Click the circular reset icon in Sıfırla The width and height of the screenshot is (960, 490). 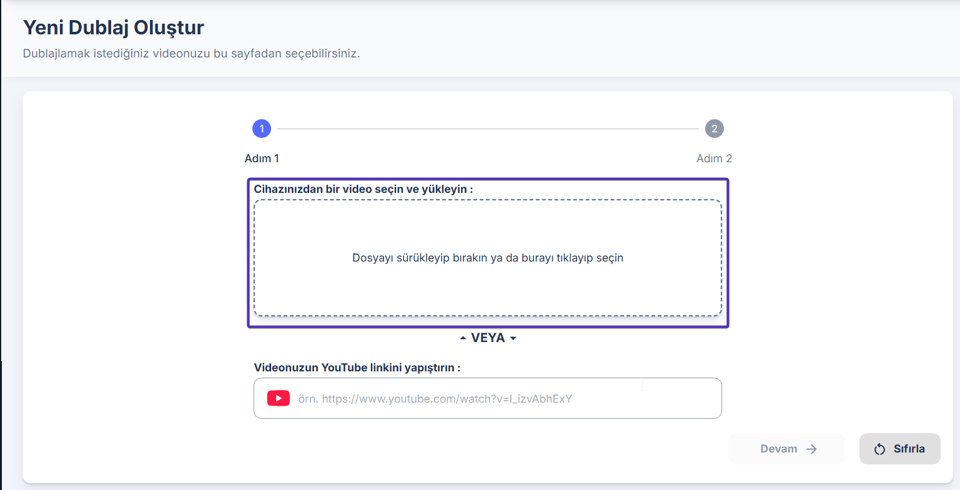pyautogui.click(x=879, y=449)
